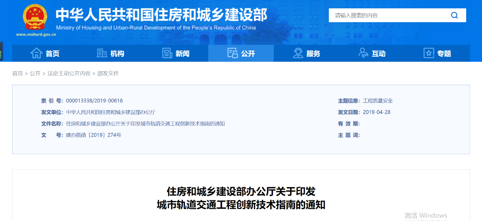Open the 专题 navigation tab
This screenshot has width=482, height=221.
[x=437, y=53]
